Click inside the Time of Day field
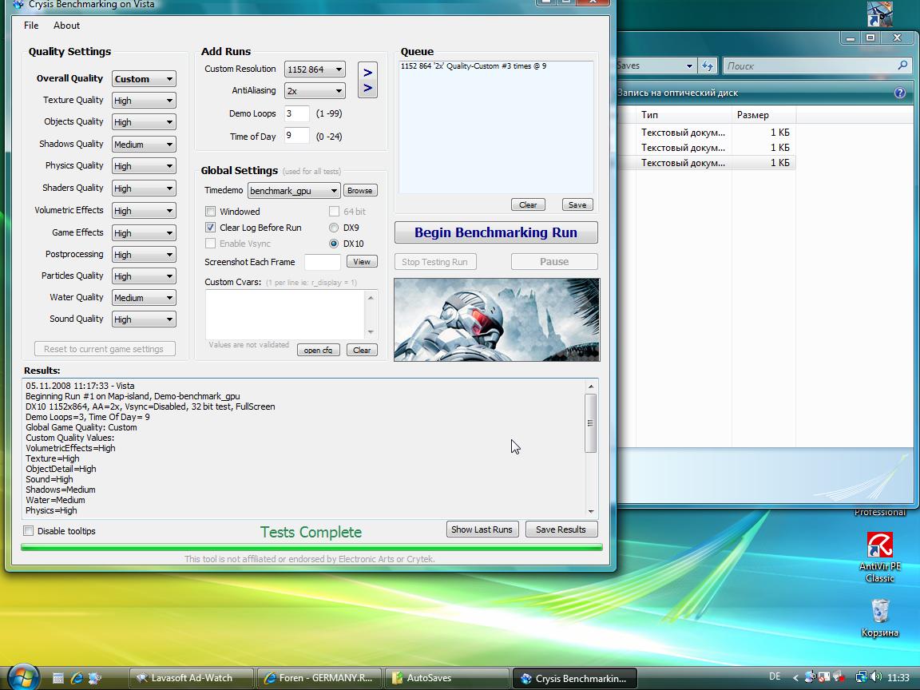This screenshot has width=920, height=690. [297, 136]
